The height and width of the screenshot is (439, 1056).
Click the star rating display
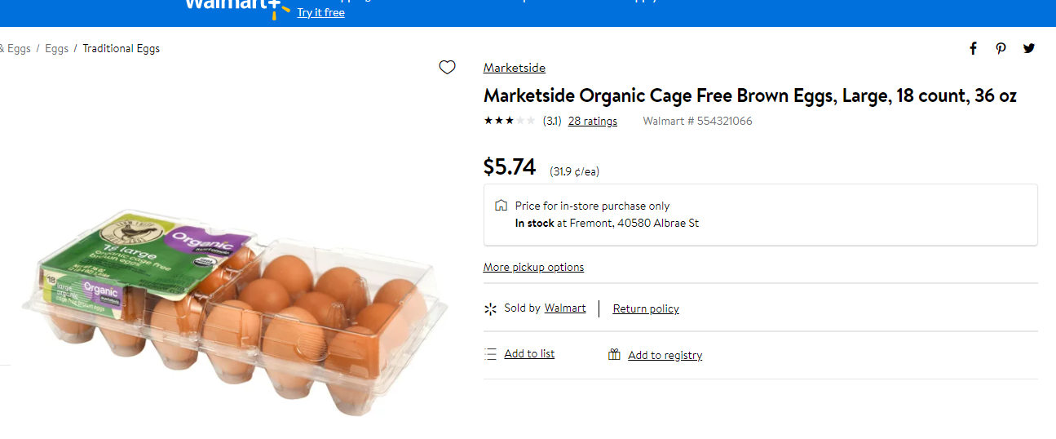(510, 121)
